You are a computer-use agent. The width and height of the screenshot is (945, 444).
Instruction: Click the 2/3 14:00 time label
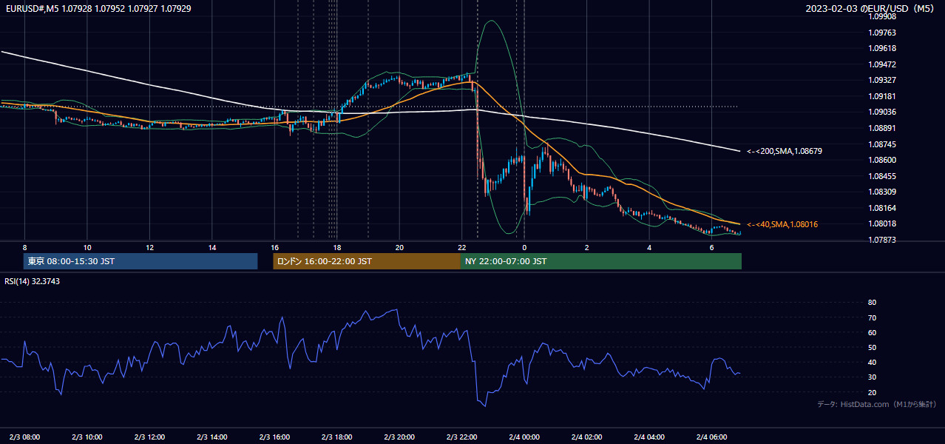point(211,437)
